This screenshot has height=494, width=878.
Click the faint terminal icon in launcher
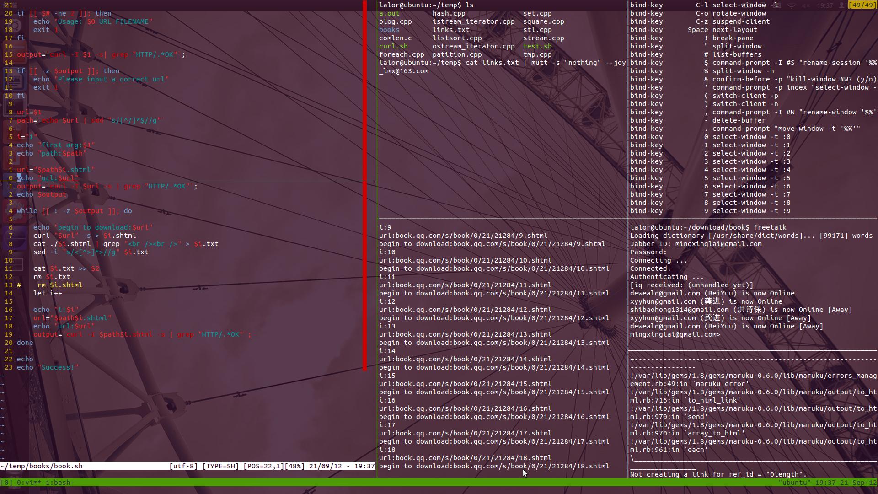[15, 106]
